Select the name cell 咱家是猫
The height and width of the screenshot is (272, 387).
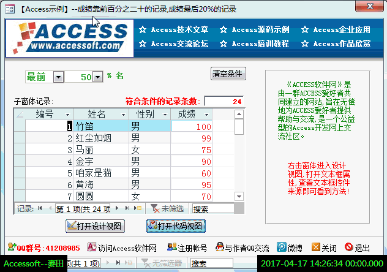[101, 173]
